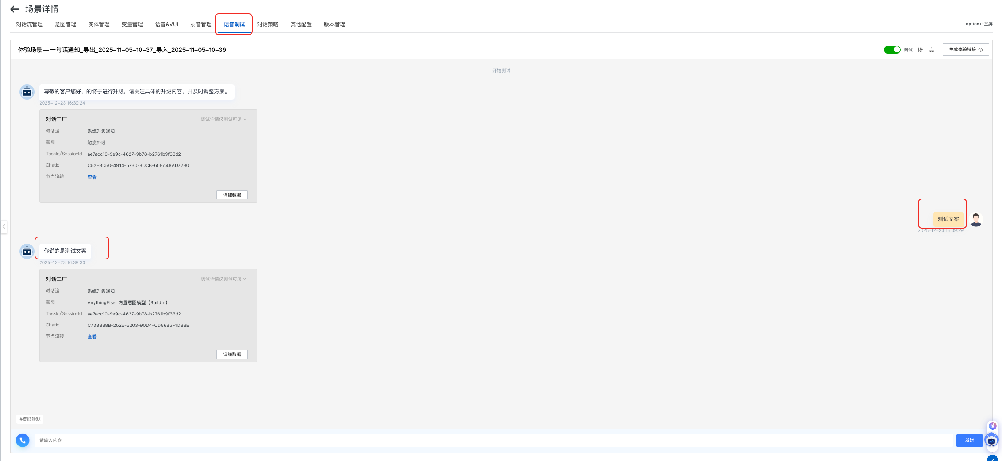
Task: Expand the collapsed left side panel arrow
Action: point(4,226)
